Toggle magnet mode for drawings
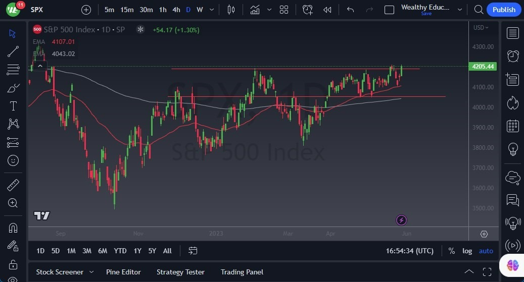 13,228
